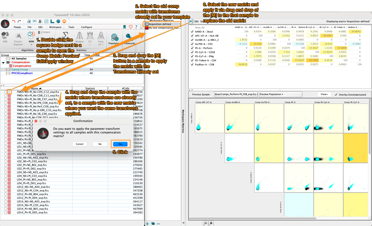Zoom in using the magnifier icon below the previews
372x226 pixels.
211,223
